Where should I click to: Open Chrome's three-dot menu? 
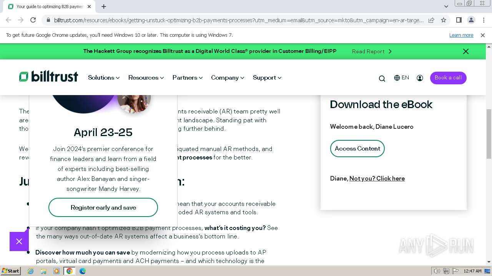484,20
